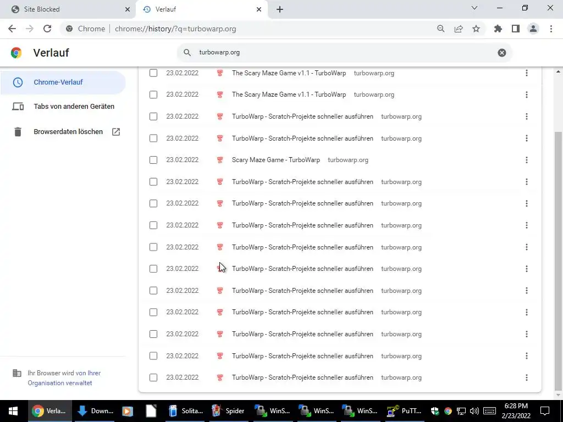563x422 pixels.
Task: Open the zoom magnifier in address bar
Action: pos(440,29)
